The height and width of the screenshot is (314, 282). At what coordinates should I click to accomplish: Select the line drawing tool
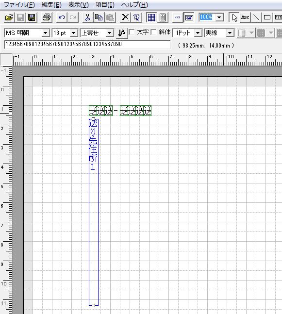coord(256,17)
